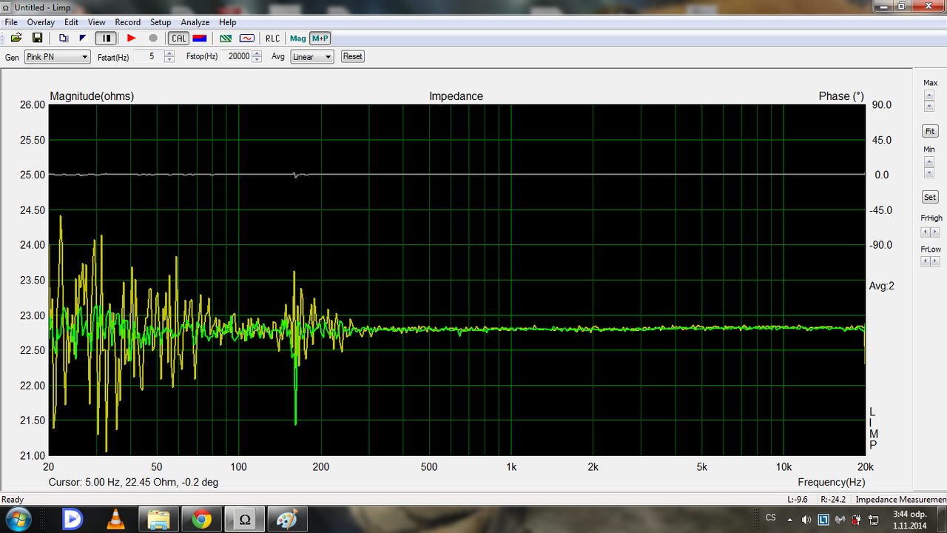The image size is (947, 533).
Task: Switch to Mag magnitude-only view
Action: [x=298, y=38]
